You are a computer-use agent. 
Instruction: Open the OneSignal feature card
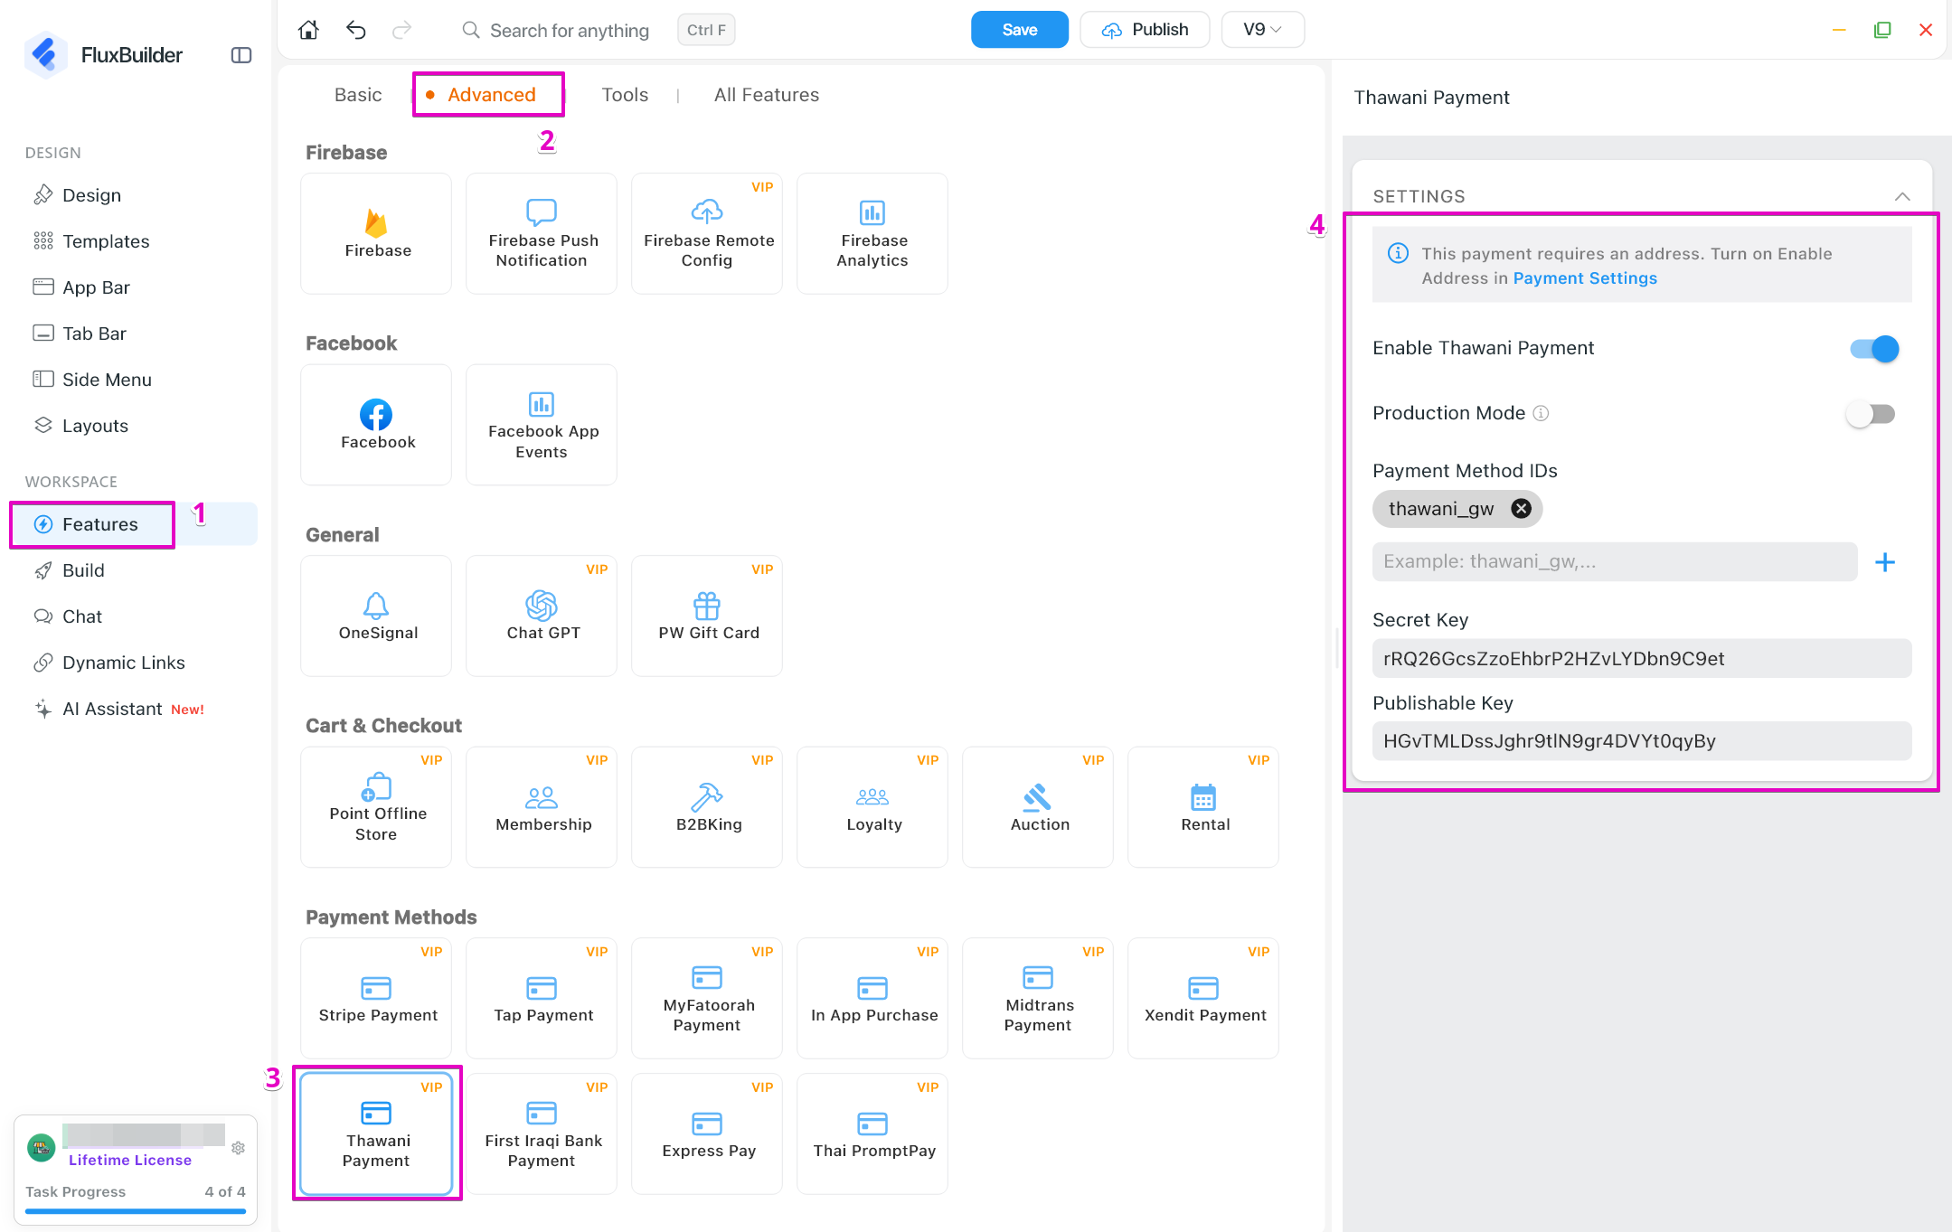(376, 616)
